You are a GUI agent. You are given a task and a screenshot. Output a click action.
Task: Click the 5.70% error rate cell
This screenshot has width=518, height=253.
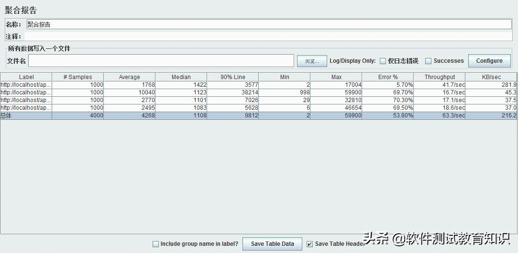point(387,85)
